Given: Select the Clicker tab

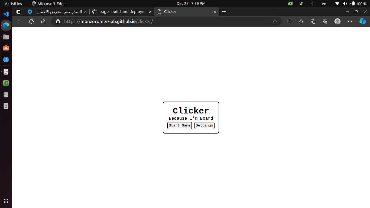Looking at the screenshot, I should point(186,12).
